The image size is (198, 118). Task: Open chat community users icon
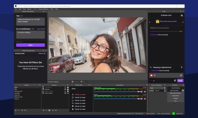point(182,15)
